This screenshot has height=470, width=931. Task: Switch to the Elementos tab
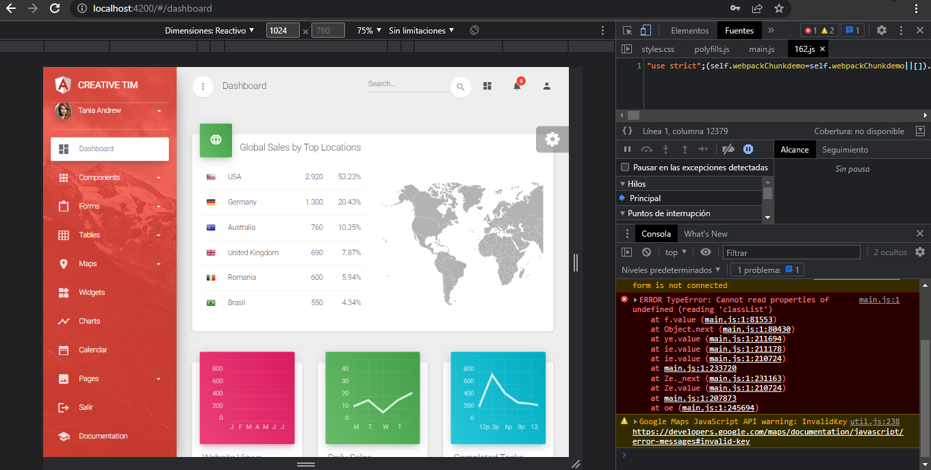tap(689, 30)
